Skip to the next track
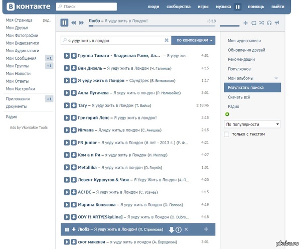 point(81,23)
